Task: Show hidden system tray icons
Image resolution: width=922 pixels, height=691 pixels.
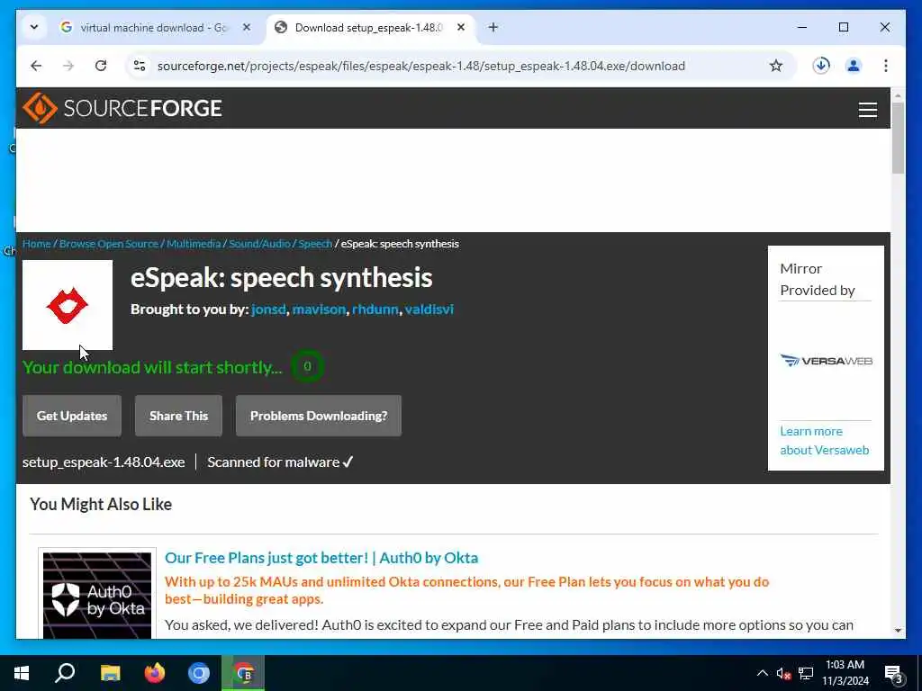Action: 762,673
